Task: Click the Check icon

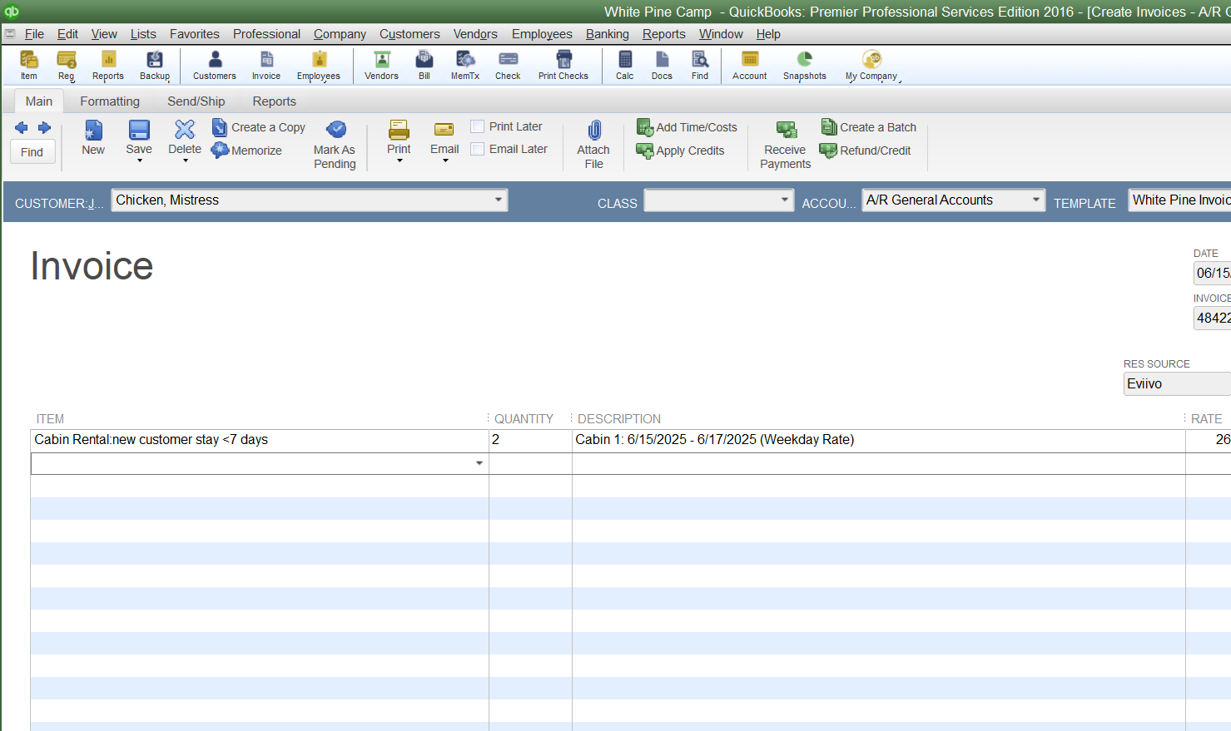Action: 508,65
